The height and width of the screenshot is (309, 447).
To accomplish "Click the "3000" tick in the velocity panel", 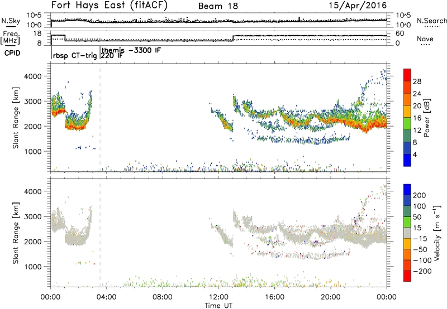I will click(x=33, y=216).
